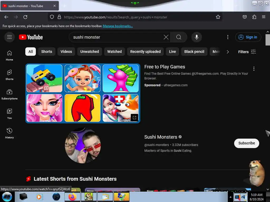Open Shorts from the sidebar
270x202 pixels.
tap(9, 75)
